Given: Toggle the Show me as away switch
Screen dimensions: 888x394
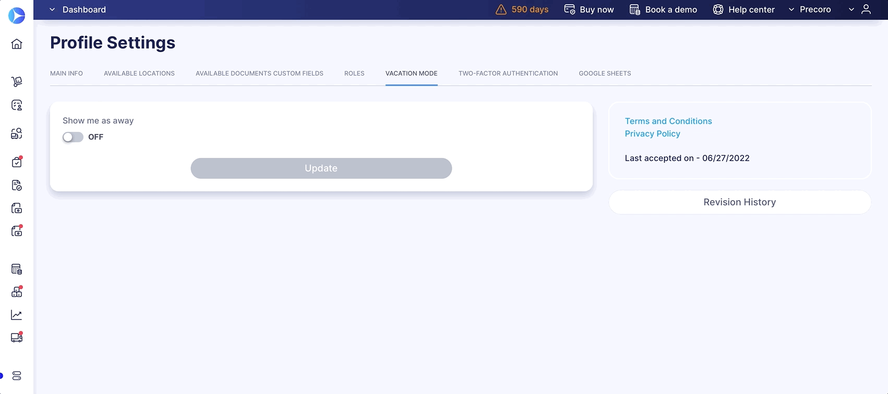Looking at the screenshot, I should tap(73, 137).
